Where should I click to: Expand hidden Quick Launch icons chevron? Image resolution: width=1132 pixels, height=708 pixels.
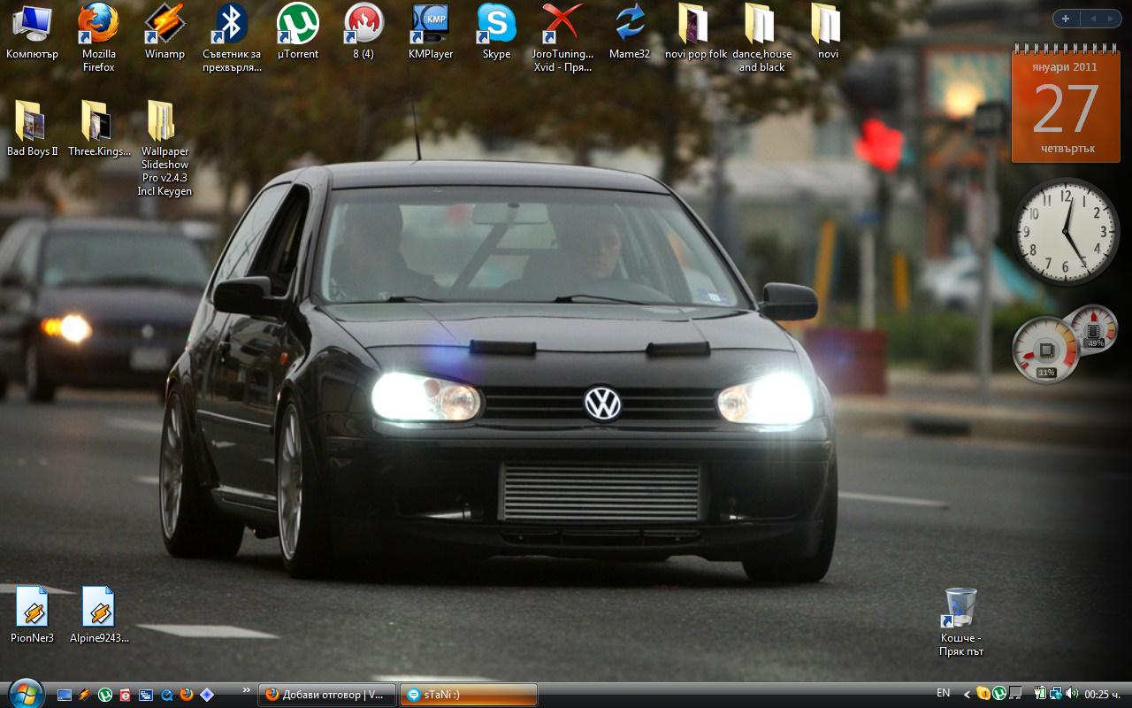[x=246, y=689]
